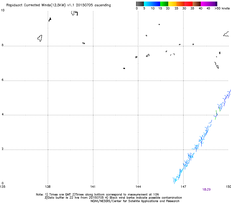Click the '147' longitude axis label

pos(184,187)
